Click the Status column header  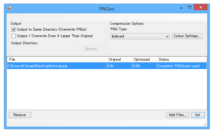182,59
